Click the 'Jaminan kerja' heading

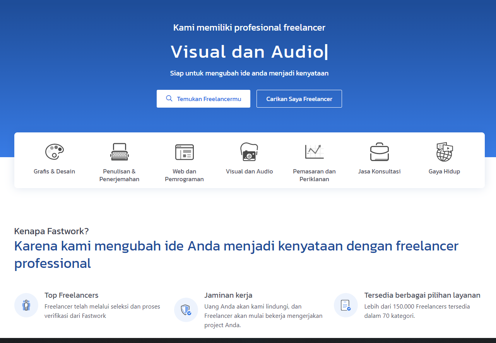[x=228, y=295]
